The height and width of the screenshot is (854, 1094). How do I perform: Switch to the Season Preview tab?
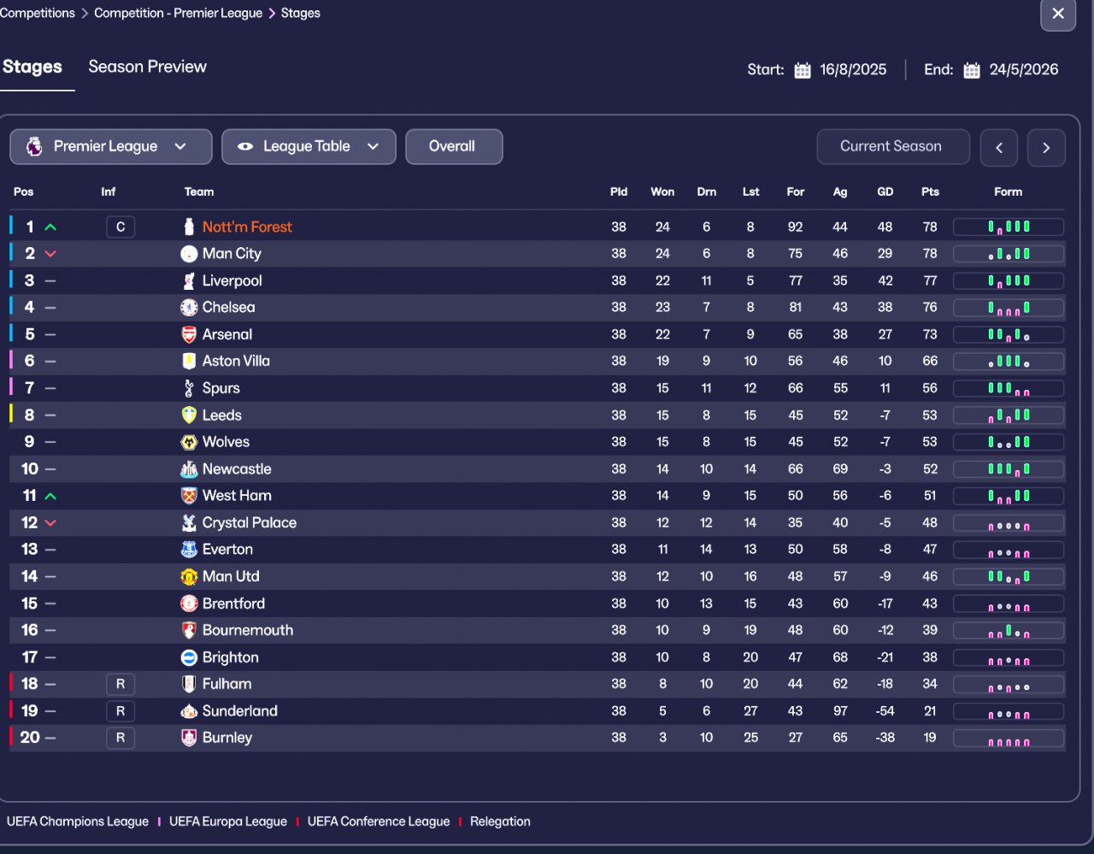(x=147, y=67)
